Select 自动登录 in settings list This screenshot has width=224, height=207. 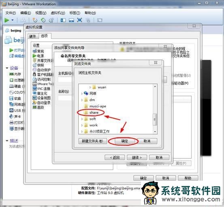[42, 102]
